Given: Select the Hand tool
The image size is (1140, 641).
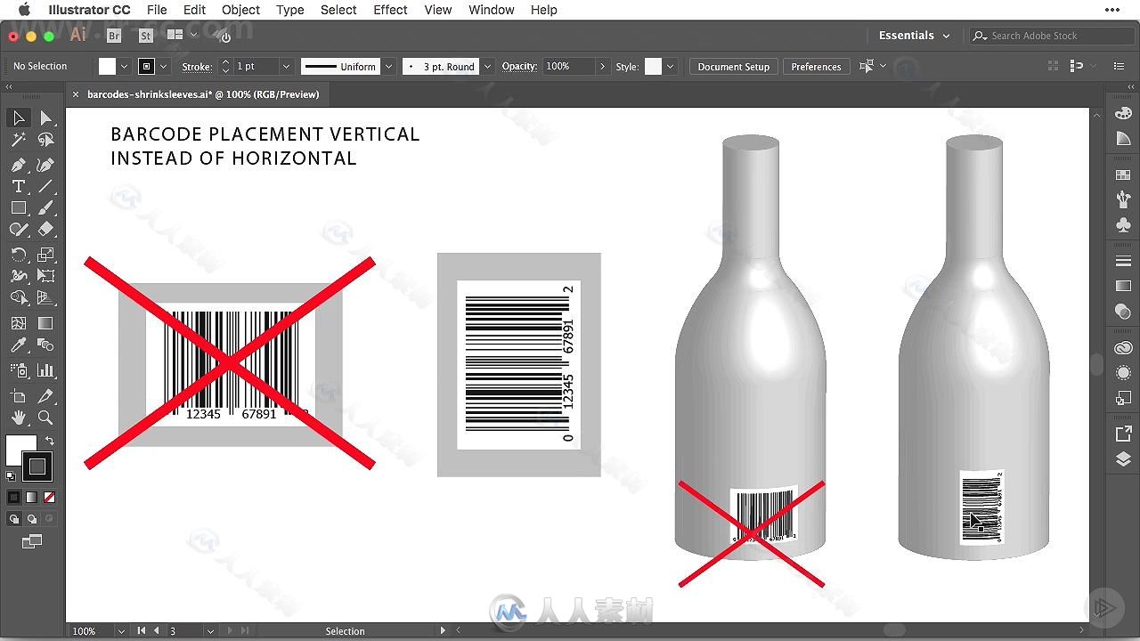Looking at the screenshot, I should (18, 418).
